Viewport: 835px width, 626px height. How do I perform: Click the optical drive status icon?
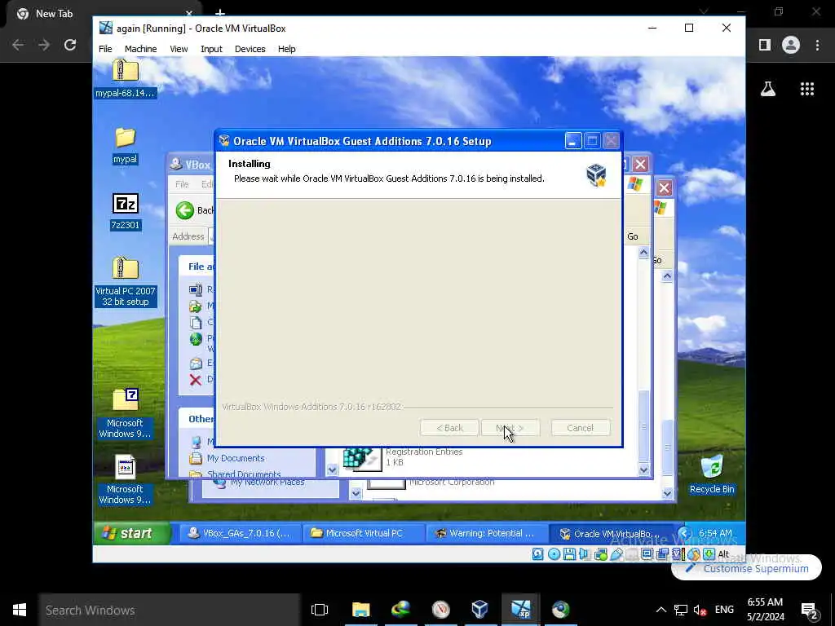pos(554,554)
